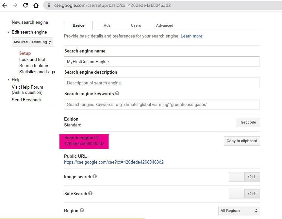Open the Public URL link
Screen dimensions: 282x219
tap(114, 162)
